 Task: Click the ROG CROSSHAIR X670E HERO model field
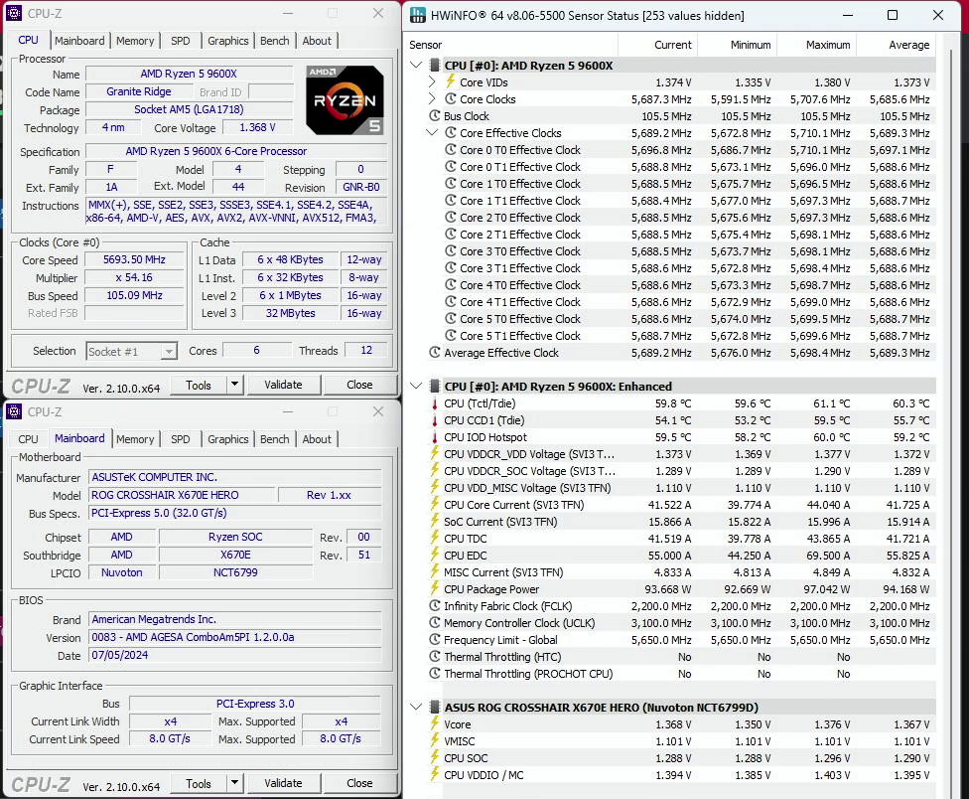tap(183, 495)
